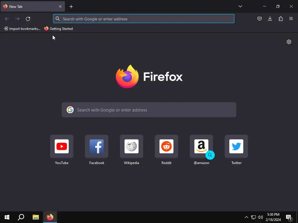Open the volume control in tray
The height and width of the screenshot is (223, 298).
coord(260,217)
